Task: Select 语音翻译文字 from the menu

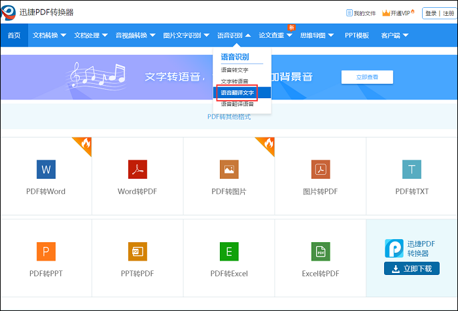Action: 238,92
